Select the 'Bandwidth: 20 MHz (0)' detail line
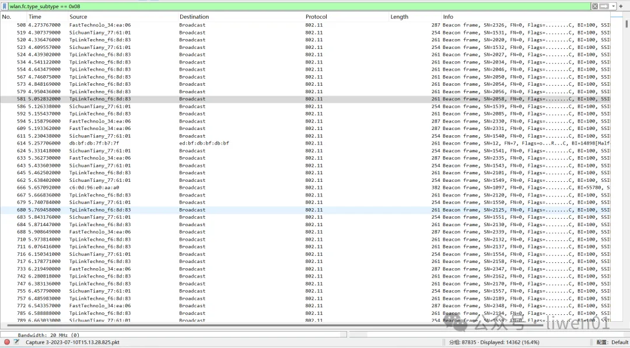The image size is (630, 348). (48, 335)
